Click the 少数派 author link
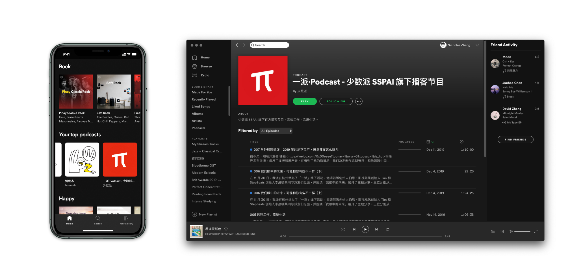Viewport: 581px width, 271px height. [x=302, y=91]
